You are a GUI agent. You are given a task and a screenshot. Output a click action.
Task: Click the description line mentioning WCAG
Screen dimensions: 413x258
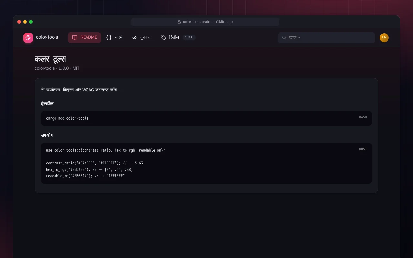tap(80, 90)
